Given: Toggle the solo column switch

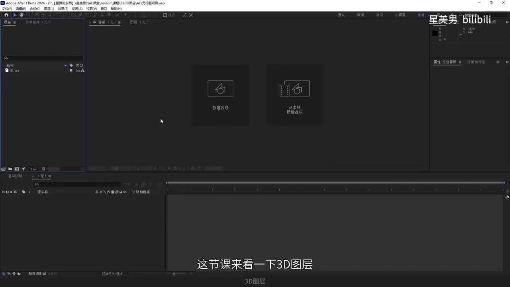Looking at the screenshot, I should tap(11, 192).
